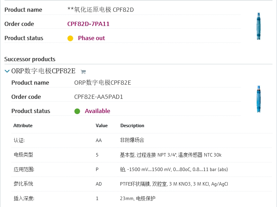This screenshot has height=207, width=277.
Task: Click the Available product status link
Action: click(97, 111)
